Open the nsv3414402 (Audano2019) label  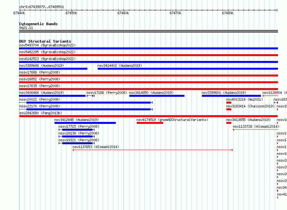click(120, 65)
